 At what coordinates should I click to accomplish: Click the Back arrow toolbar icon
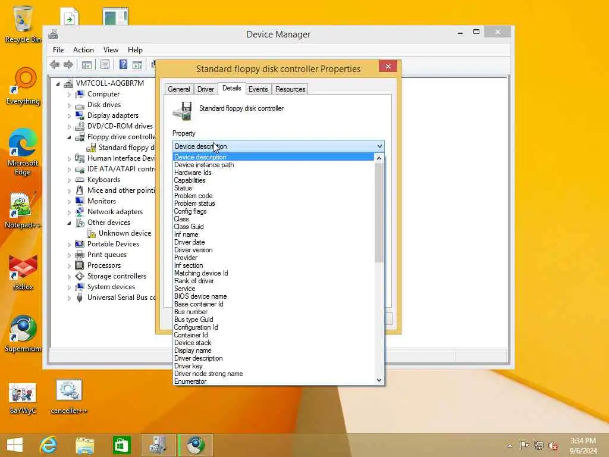[x=55, y=64]
